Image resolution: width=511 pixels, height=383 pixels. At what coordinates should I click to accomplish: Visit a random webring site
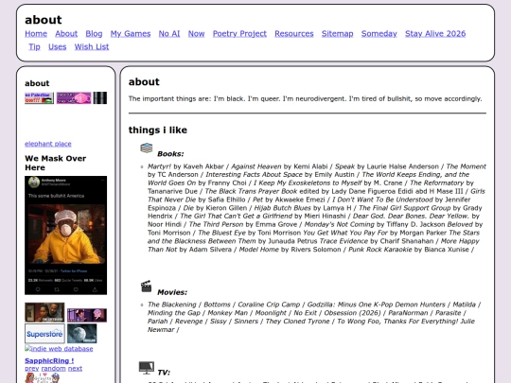[53, 369]
